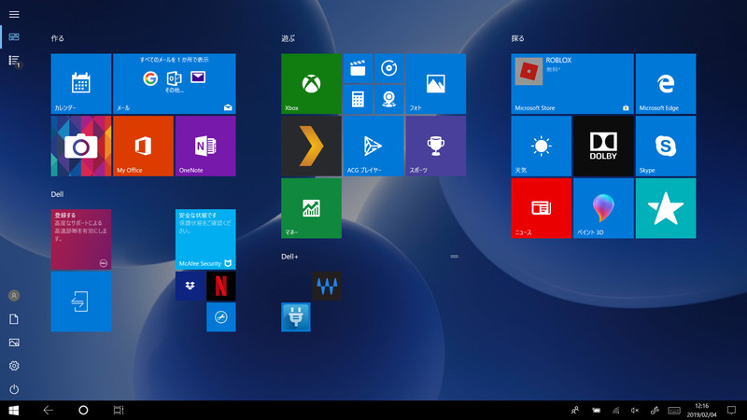Screen dimensions: 747x420
Task: Open the Microsoft Store ROBLOX tile
Action: coord(572,84)
